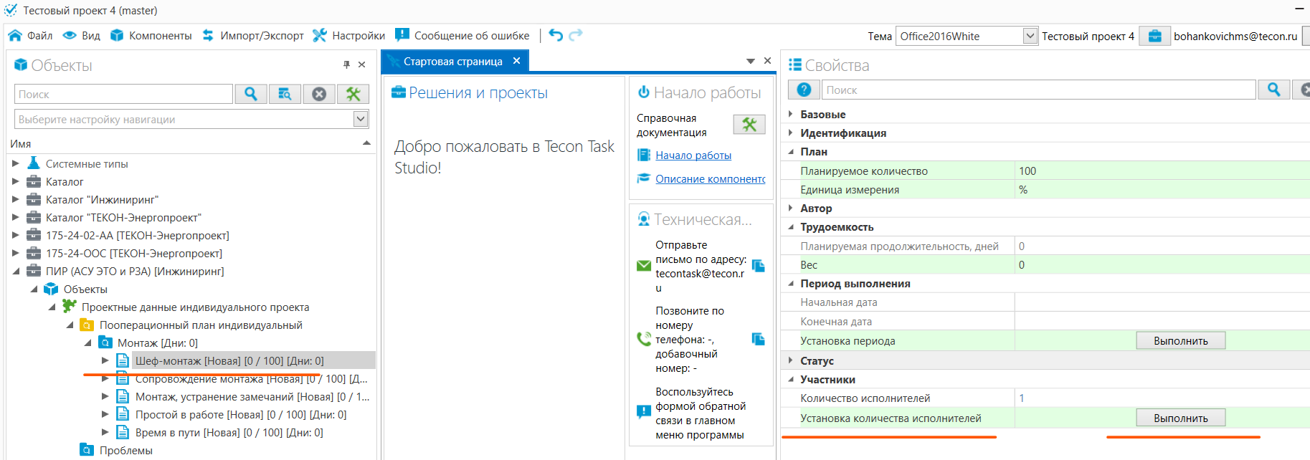This screenshot has width=1310, height=460.
Task: Open navigation settings tools icon in Objects panel
Action: click(353, 94)
